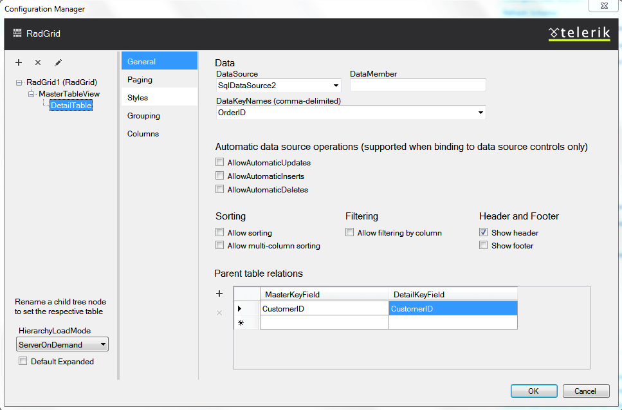Open the DataKeyNames dropdown

pos(480,113)
